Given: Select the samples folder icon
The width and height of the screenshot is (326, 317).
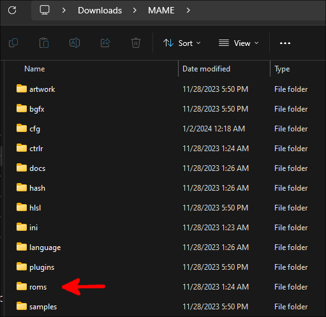Looking at the screenshot, I should [22, 306].
